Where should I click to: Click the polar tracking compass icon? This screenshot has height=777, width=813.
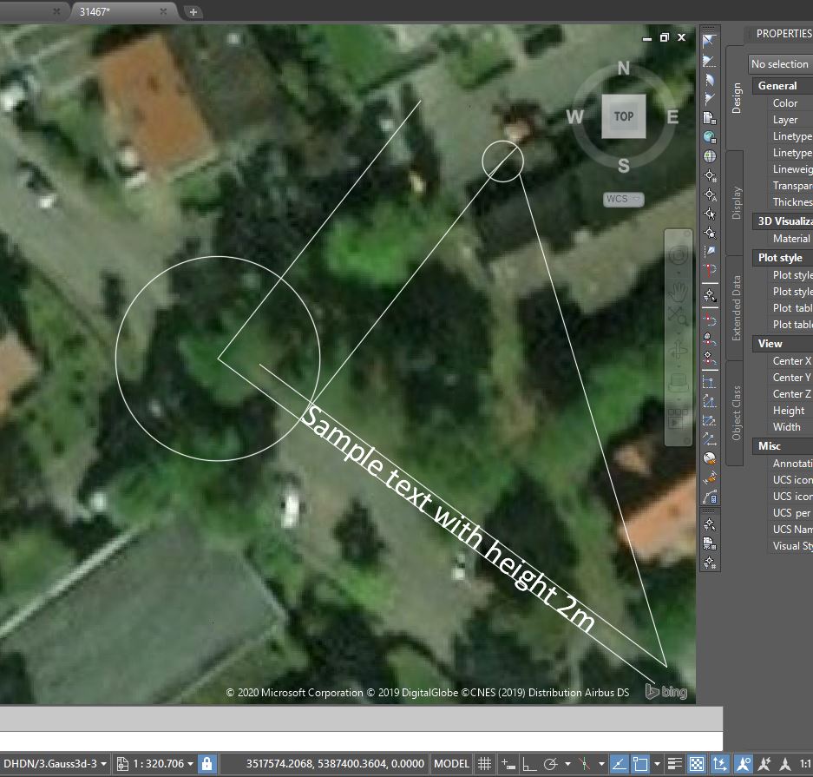[x=552, y=764]
